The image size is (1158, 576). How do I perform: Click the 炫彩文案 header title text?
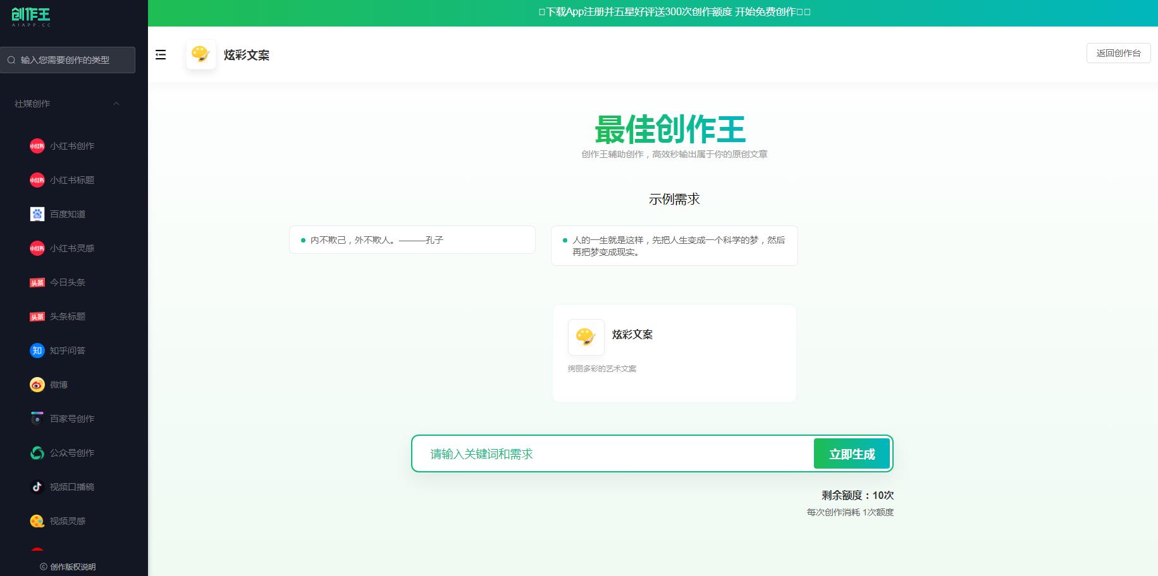pos(247,55)
